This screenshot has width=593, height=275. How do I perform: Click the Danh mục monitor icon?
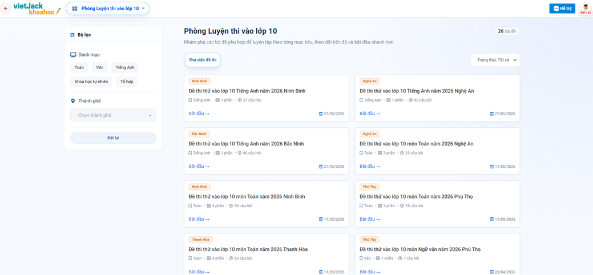click(74, 55)
